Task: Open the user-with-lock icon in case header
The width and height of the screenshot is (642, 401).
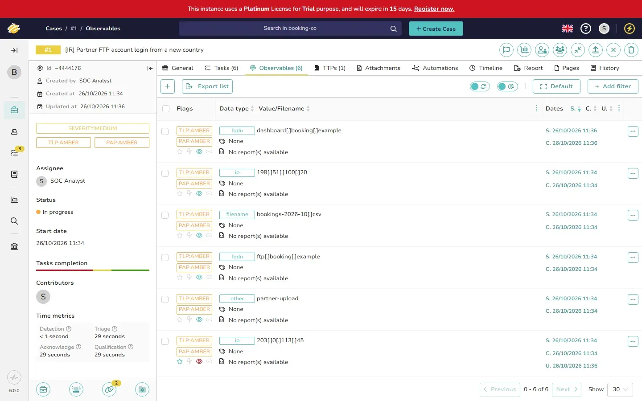Action: 542,50
